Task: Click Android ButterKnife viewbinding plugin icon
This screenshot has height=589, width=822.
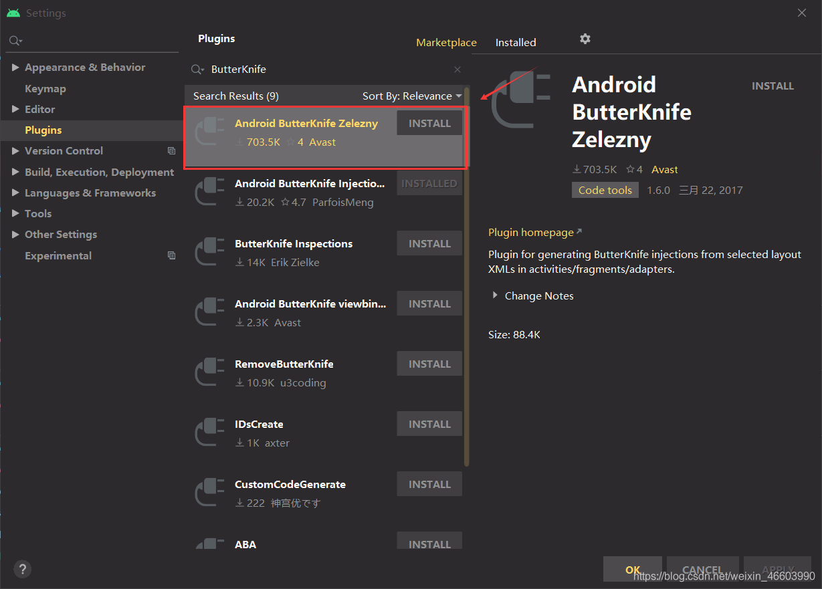Action: pyautogui.click(x=209, y=312)
